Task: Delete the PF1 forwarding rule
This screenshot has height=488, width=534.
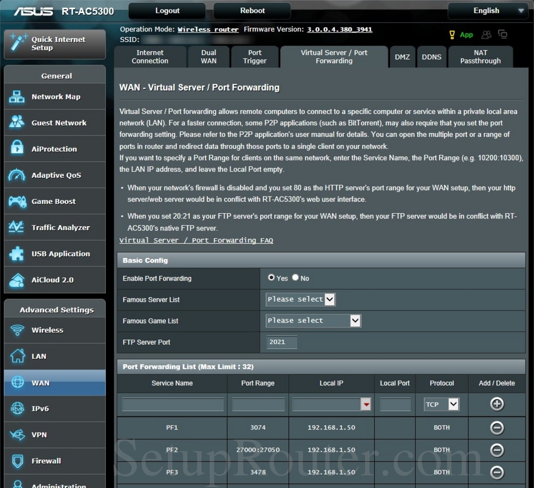Action: [497, 428]
